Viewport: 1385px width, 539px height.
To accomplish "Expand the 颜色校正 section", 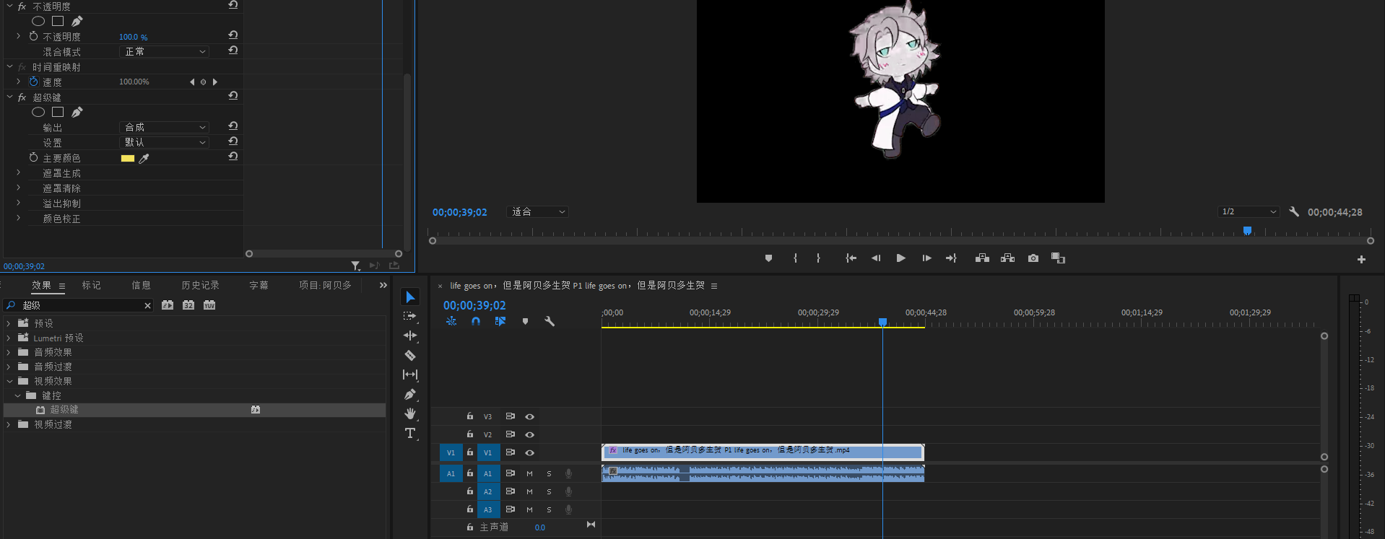I will pos(18,218).
